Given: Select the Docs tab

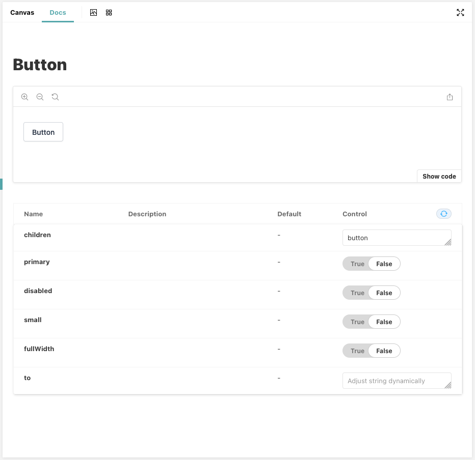Looking at the screenshot, I should pos(58,12).
